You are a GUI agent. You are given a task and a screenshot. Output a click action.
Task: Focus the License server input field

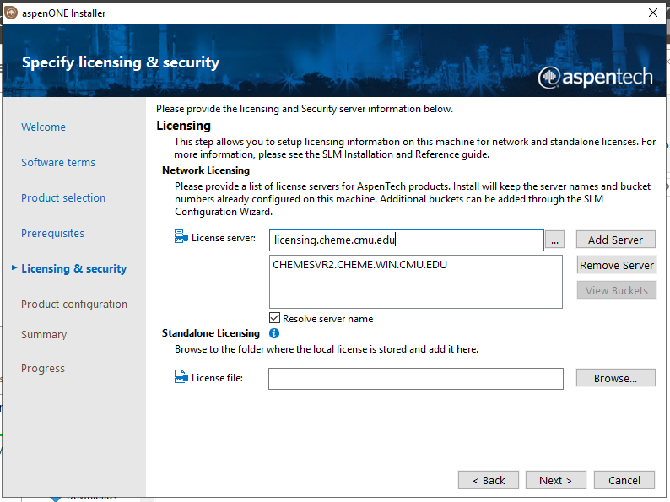(x=407, y=240)
